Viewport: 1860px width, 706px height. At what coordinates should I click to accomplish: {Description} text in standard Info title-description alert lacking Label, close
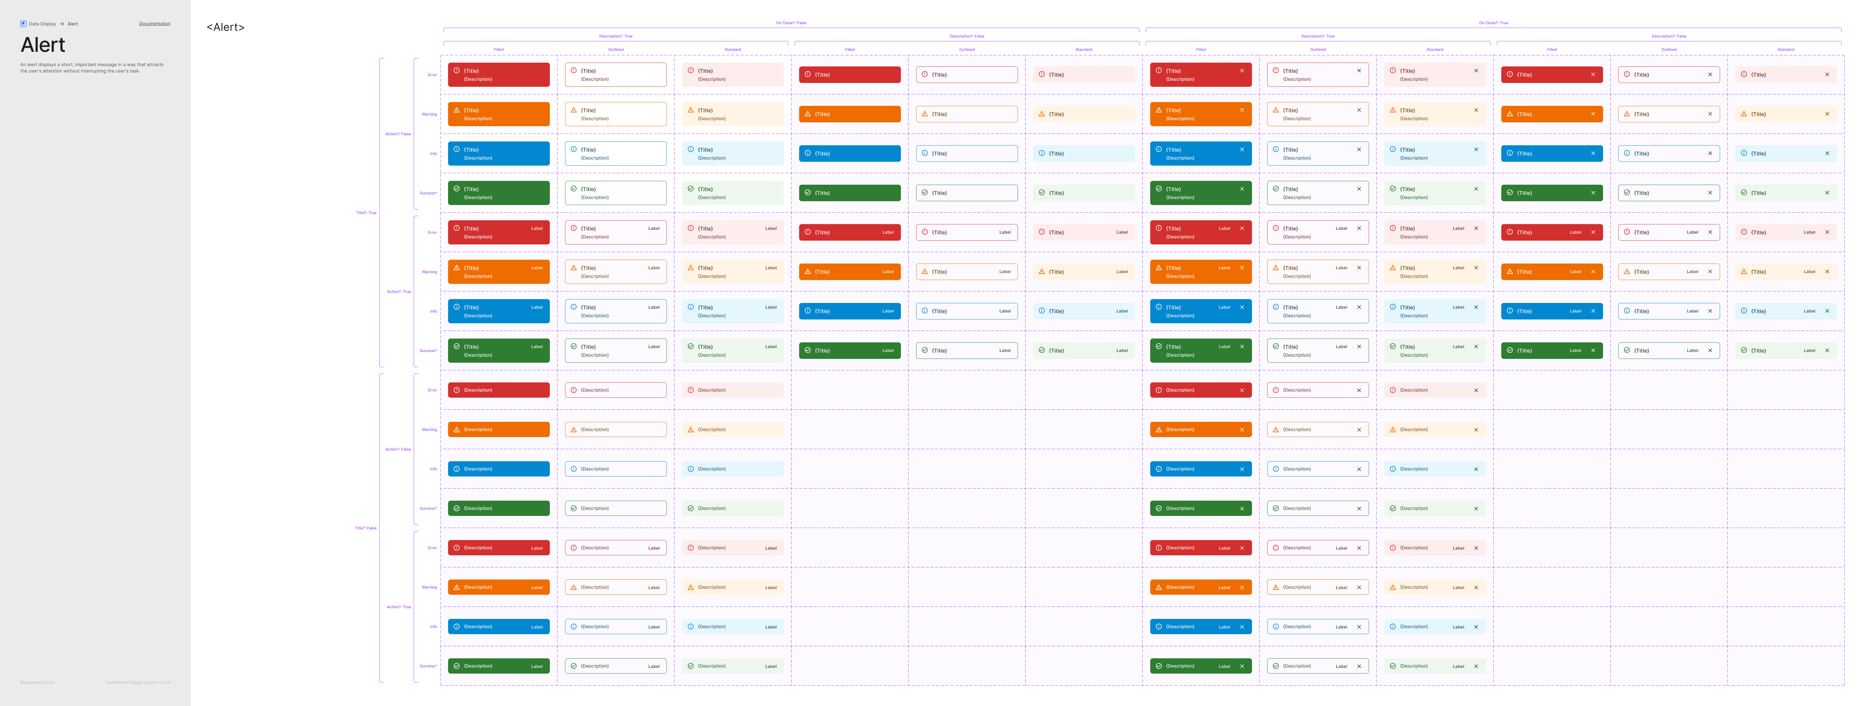coord(712,158)
